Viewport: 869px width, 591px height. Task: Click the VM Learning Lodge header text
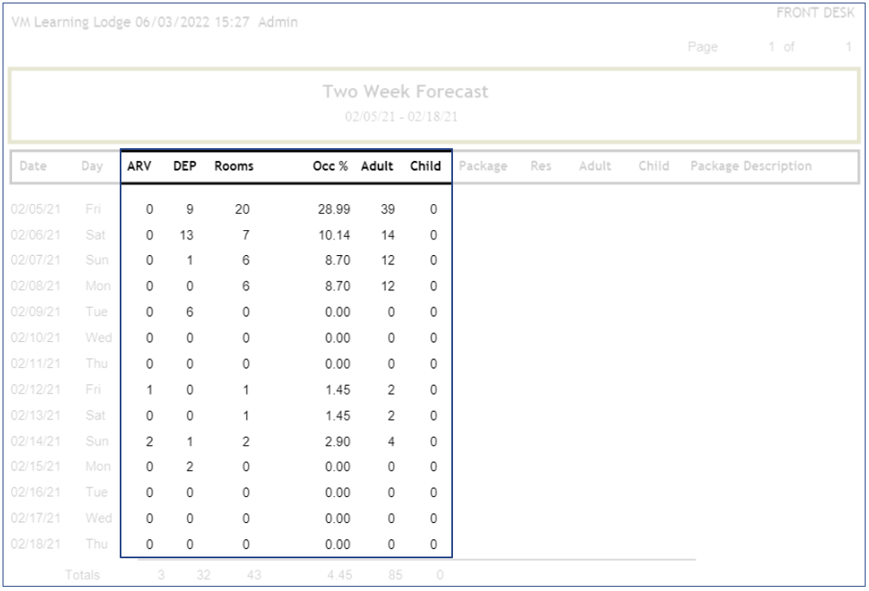(x=154, y=21)
